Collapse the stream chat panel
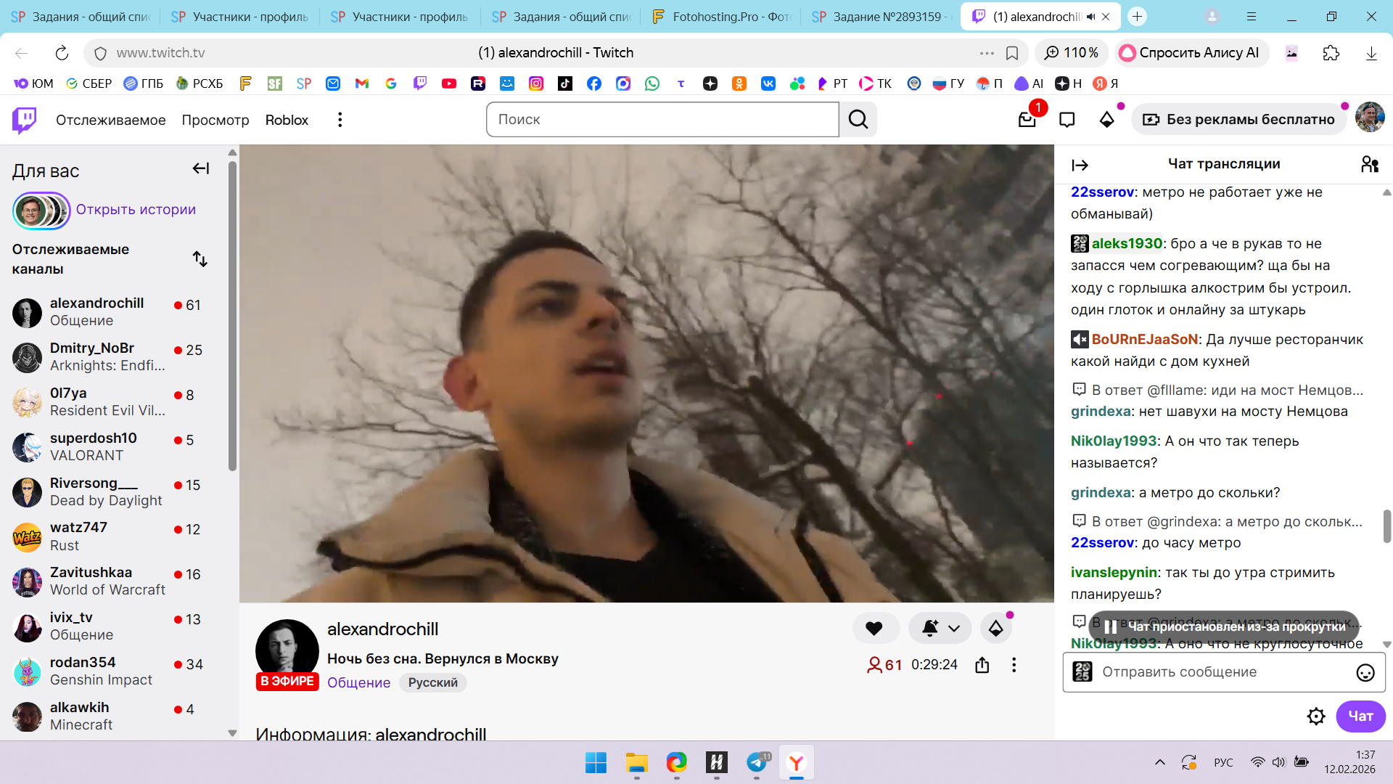Image resolution: width=1393 pixels, height=784 pixels. pyautogui.click(x=1080, y=166)
